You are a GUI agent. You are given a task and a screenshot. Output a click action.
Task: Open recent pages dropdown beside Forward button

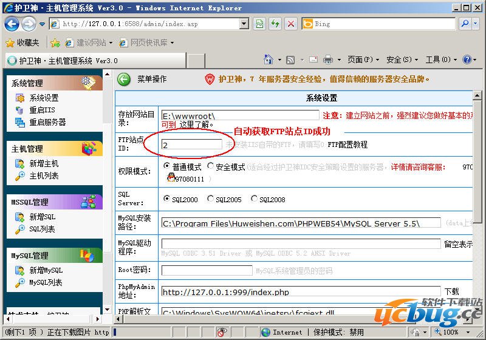(42, 24)
